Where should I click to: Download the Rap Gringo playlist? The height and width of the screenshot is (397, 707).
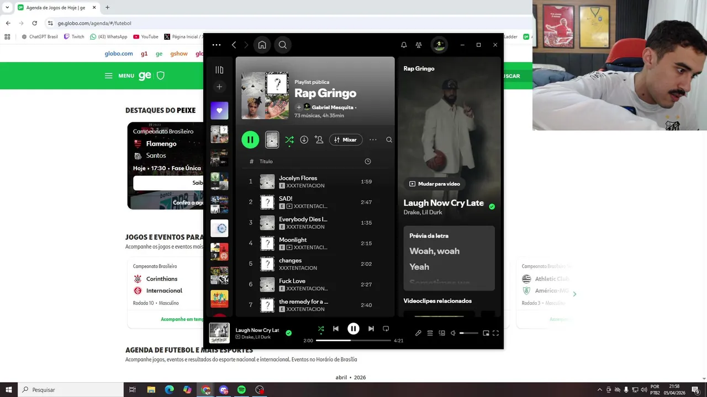click(304, 140)
